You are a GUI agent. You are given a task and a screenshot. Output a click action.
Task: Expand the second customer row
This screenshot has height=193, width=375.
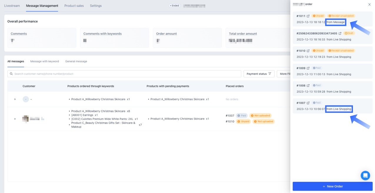15,119
